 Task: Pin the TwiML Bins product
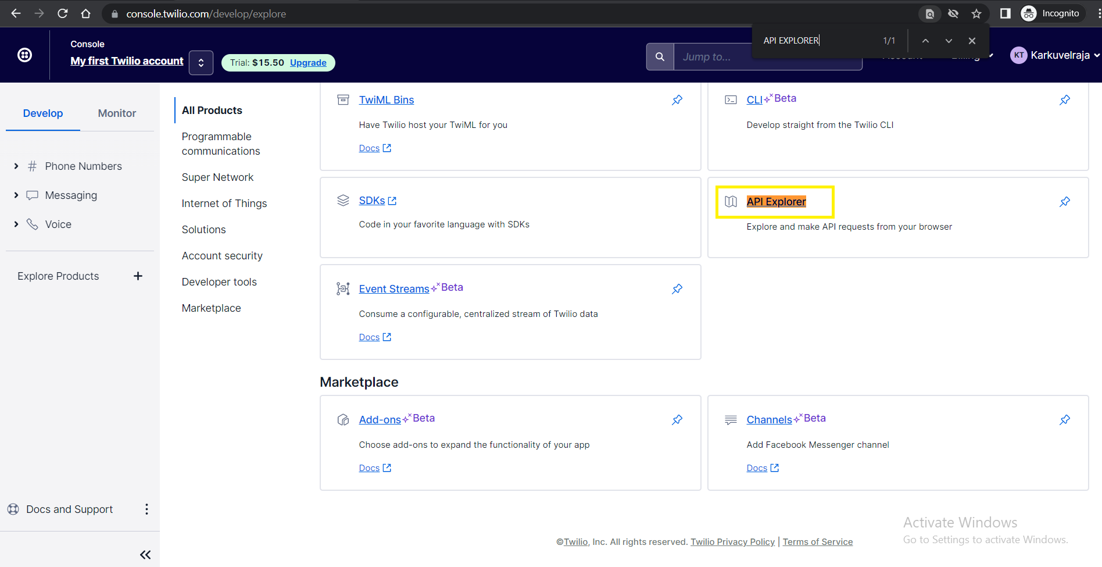click(677, 100)
